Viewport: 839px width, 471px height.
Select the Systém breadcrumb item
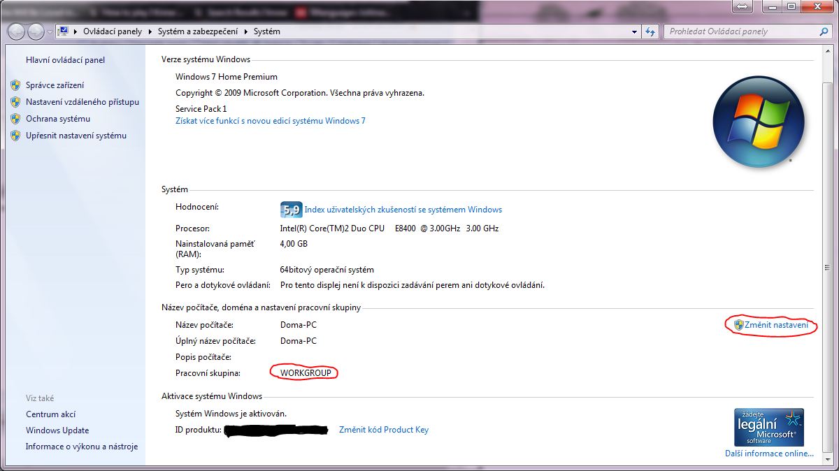coord(266,31)
